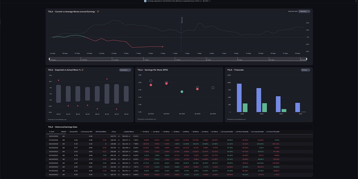Image resolution: width=358 pixels, height=179 pixels.
Task: Sort table by Price column
Action: (x=113, y=132)
